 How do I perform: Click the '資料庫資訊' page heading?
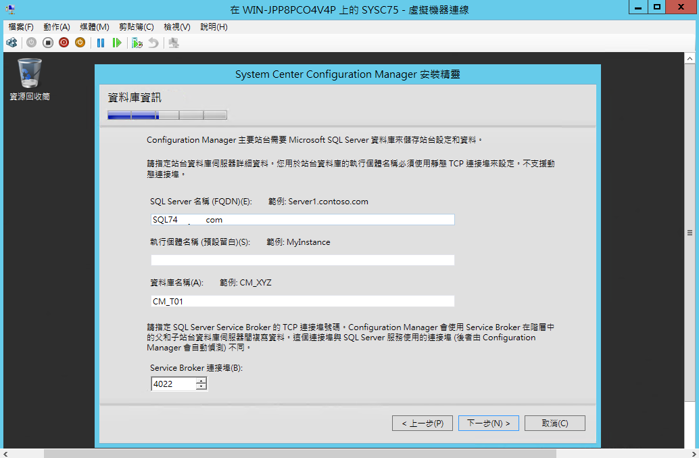tap(135, 97)
